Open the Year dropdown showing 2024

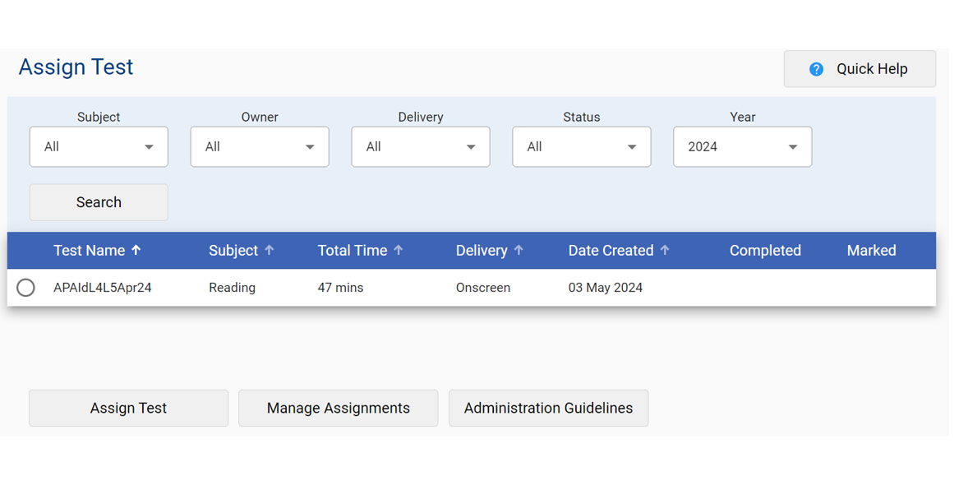point(742,146)
